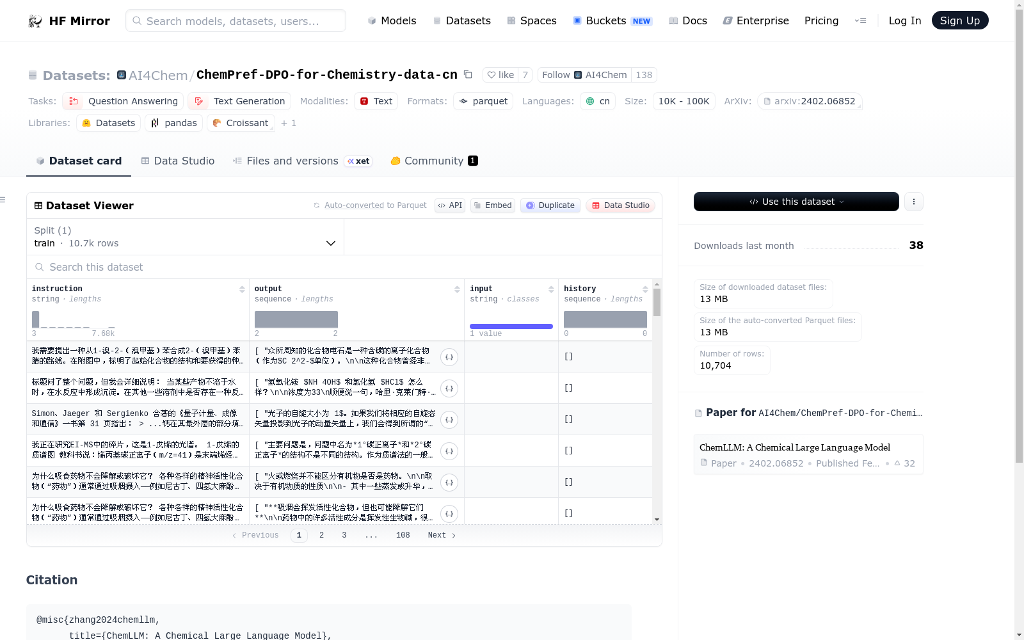This screenshot has height=640, width=1024.
Task: Click the instruction lengths histogram bar
Action: [36, 319]
